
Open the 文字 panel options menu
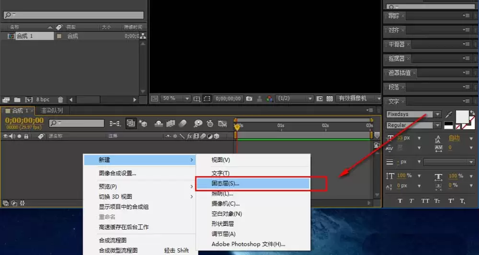point(466,101)
